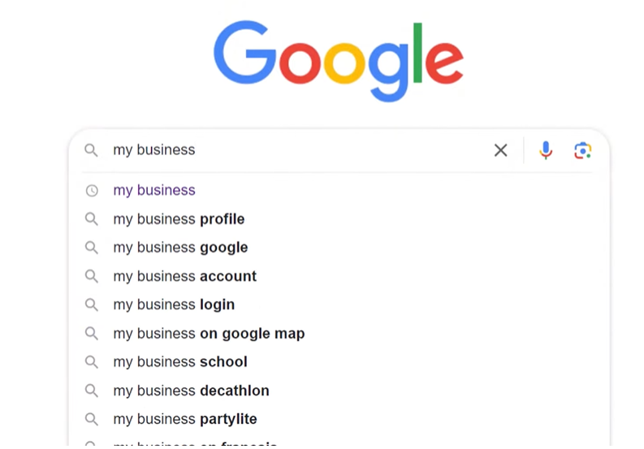
Task: Select the recent search "my business"
Action: tap(154, 191)
